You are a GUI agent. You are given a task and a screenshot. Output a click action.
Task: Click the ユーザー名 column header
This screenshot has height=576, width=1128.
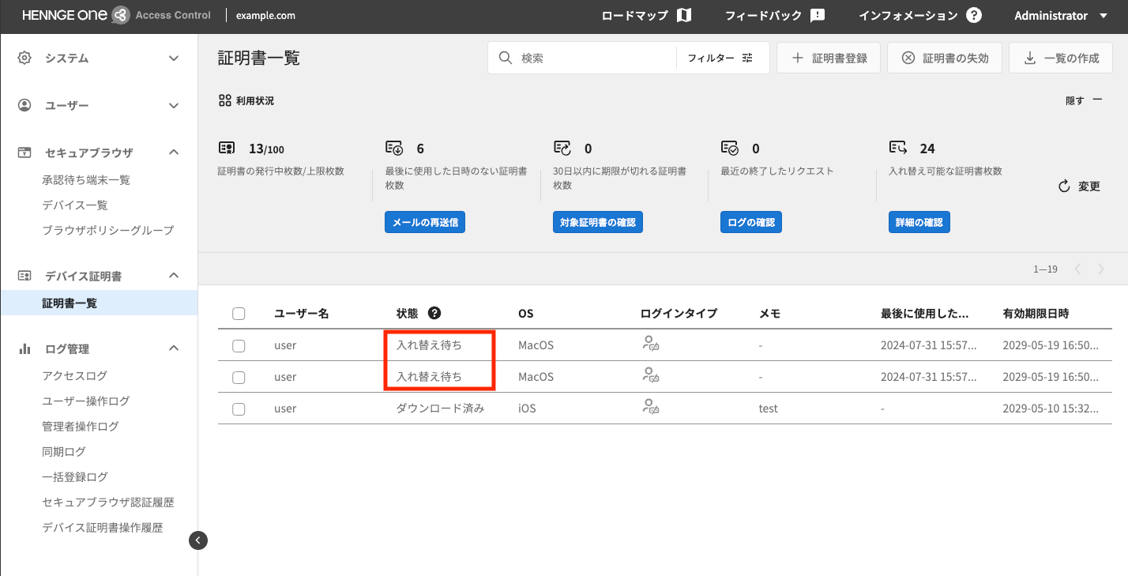coord(301,314)
